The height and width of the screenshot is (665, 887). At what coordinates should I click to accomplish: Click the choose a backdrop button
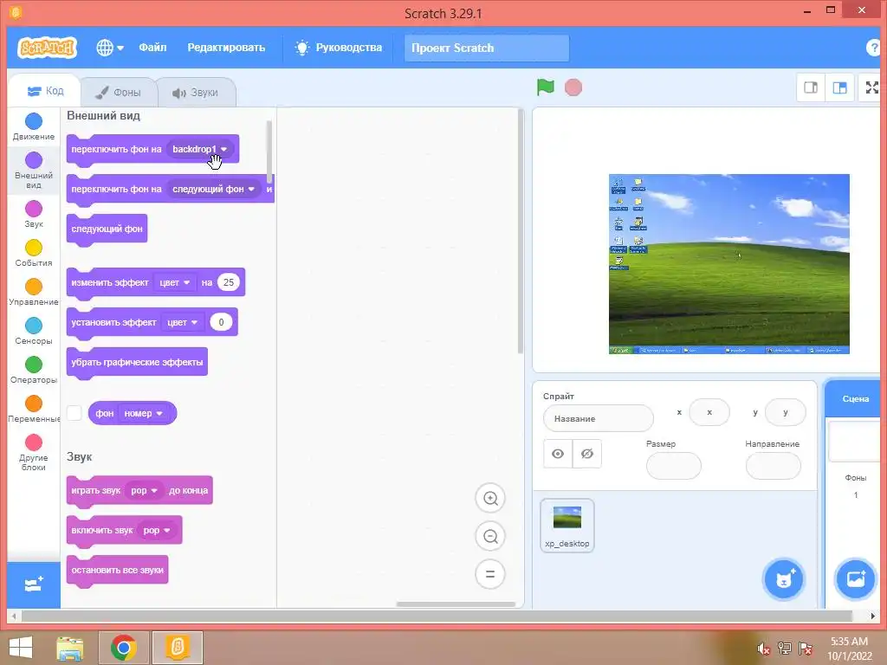click(855, 578)
